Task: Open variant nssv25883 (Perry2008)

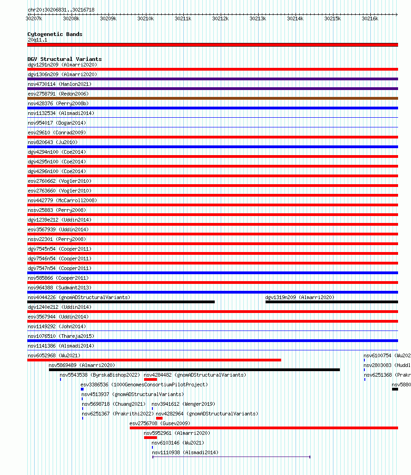Action: click(x=57, y=210)
